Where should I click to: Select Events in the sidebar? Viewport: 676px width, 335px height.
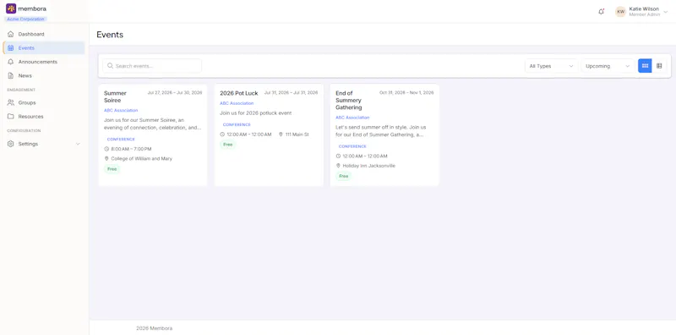(44, 48)
